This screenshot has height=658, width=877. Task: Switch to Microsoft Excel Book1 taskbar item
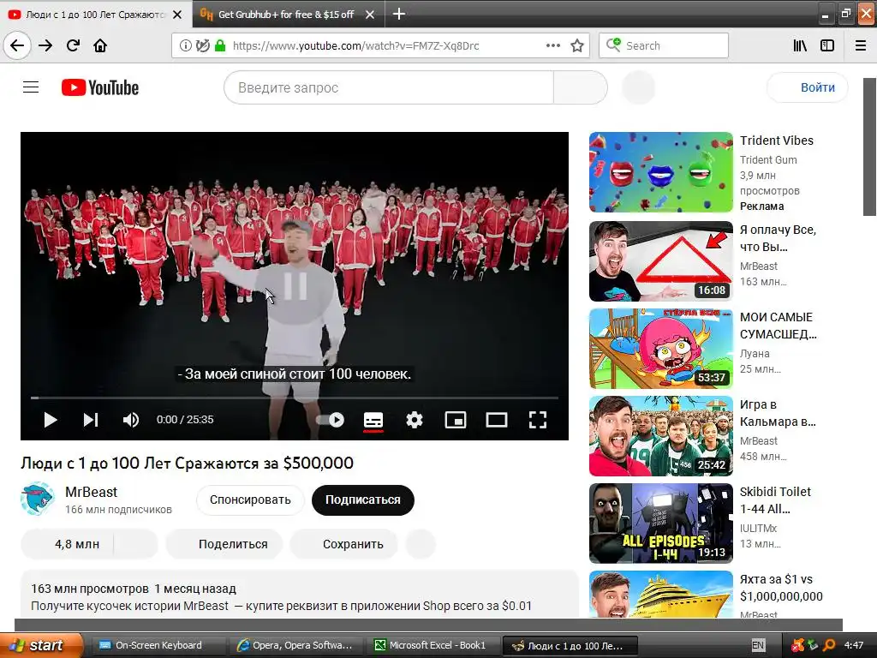(x=432, y=645)
